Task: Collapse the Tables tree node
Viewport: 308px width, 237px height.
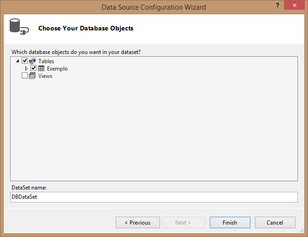Action: [18, 61]
